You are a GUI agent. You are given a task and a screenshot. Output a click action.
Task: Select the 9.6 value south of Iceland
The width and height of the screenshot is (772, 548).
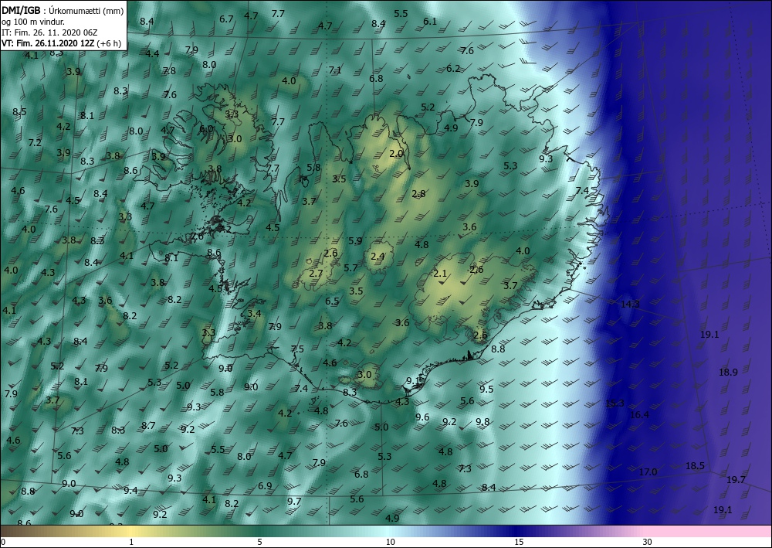422,417
